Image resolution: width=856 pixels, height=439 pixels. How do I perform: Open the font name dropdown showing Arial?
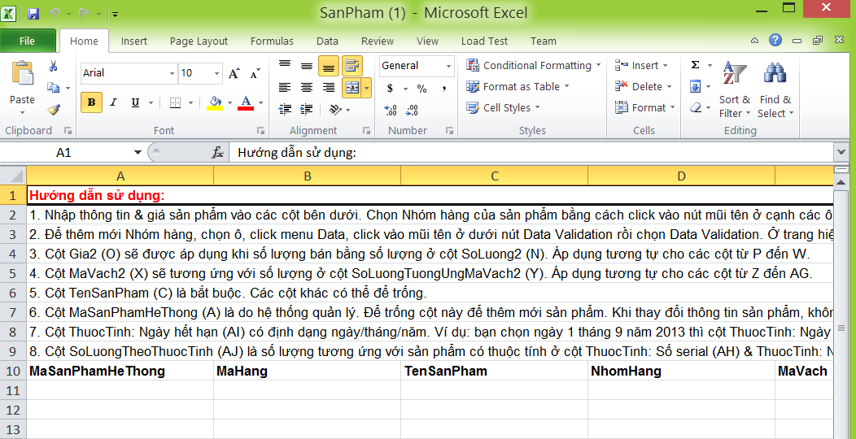tap(172, 73)
